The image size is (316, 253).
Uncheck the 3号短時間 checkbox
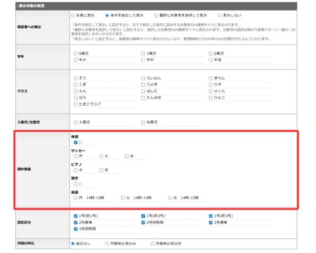(x=76, y=229)
